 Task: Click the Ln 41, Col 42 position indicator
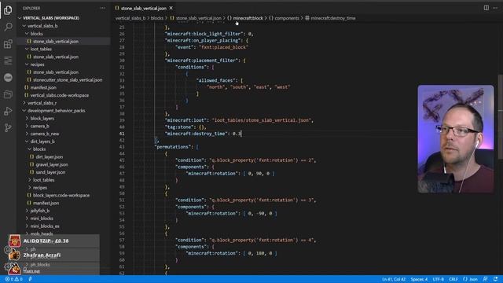394,279
